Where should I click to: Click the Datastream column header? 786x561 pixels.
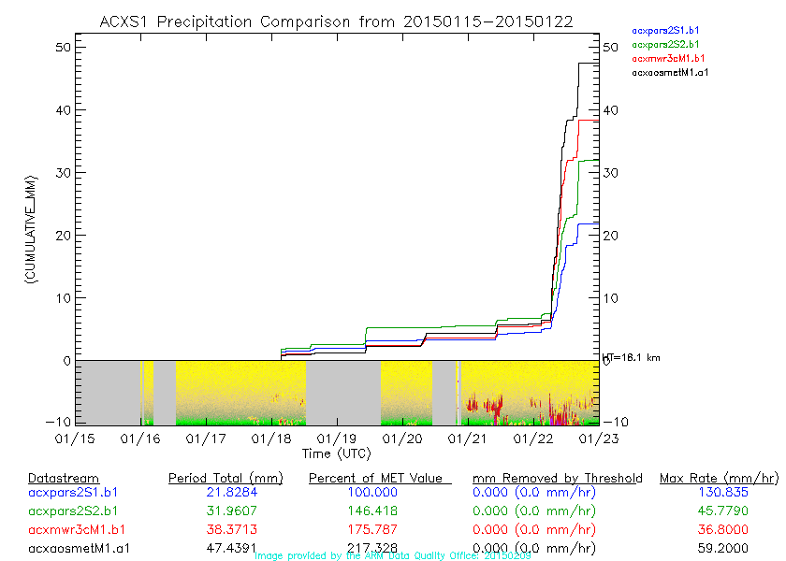point(64,479)
